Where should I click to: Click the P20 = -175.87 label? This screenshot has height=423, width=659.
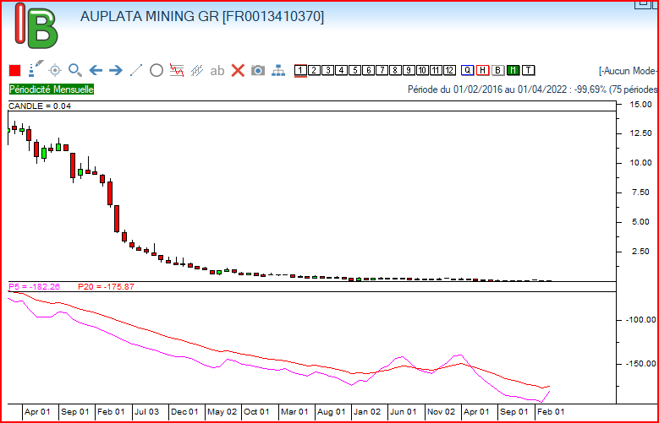[106, 286]
